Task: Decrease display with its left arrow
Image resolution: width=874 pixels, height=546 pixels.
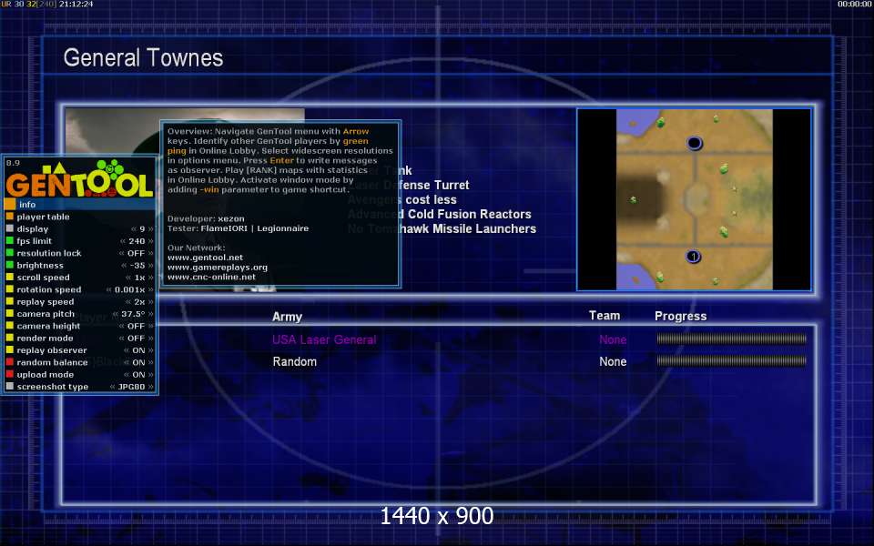Action: tap(134, 229)
